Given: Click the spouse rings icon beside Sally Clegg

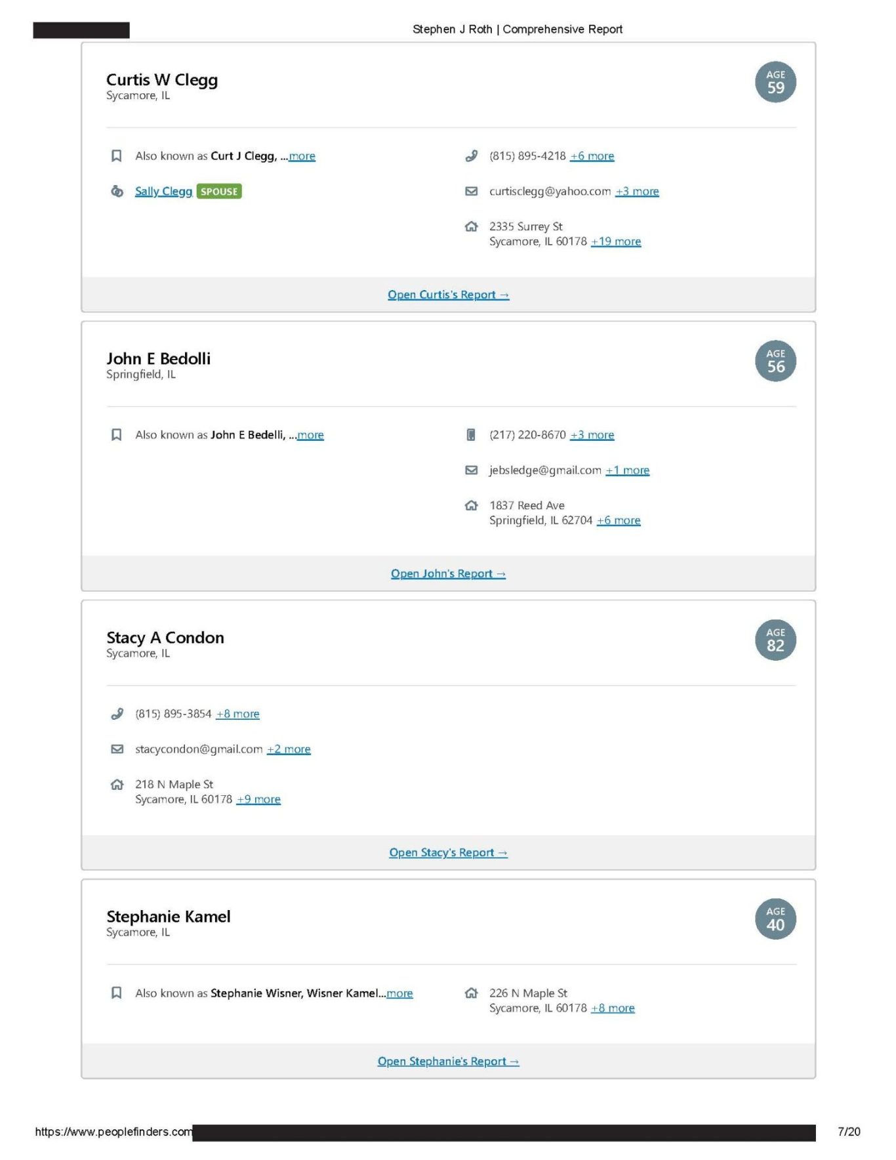Looking at the screenshot, I should tap(117, 192).
